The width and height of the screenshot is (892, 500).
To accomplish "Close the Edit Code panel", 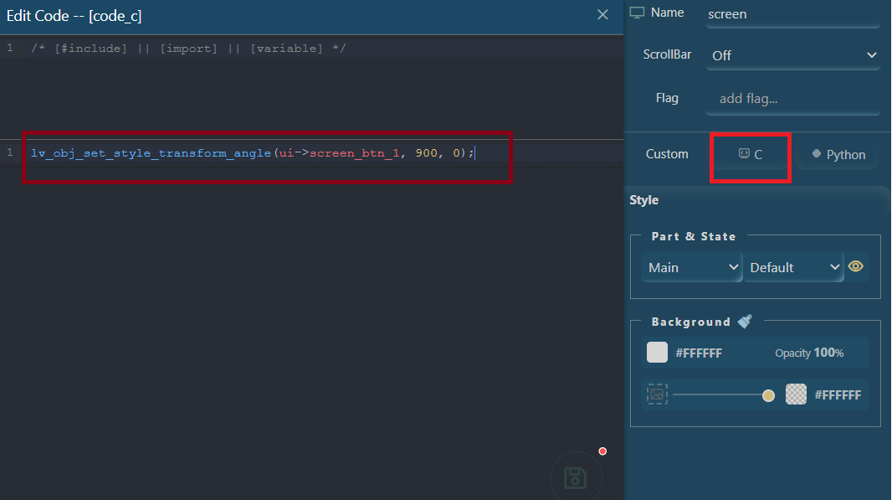I will 602,14.
